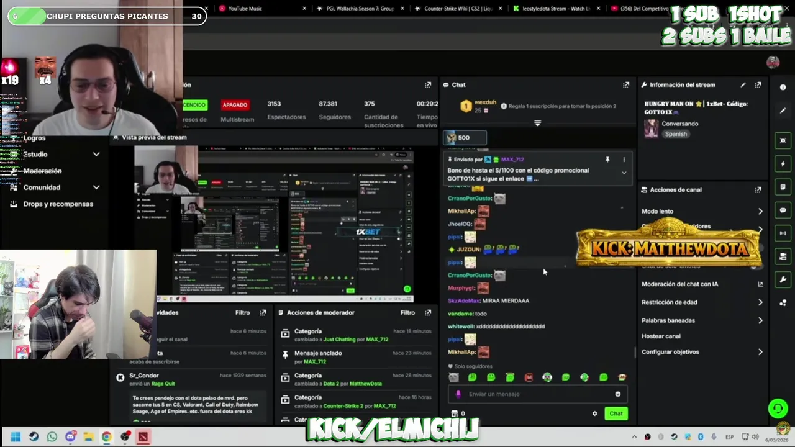The width and height of the screenshot is (795, 447).
Task: Unpin the pinned message via pin icon
Action: (x=607, y=160)
